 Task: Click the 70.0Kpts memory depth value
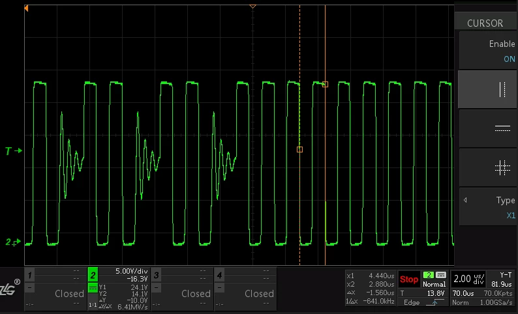(498, 293)
